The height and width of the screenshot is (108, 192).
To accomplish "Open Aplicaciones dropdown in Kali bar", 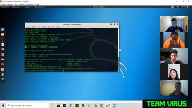I will click(x=17, y=7).
